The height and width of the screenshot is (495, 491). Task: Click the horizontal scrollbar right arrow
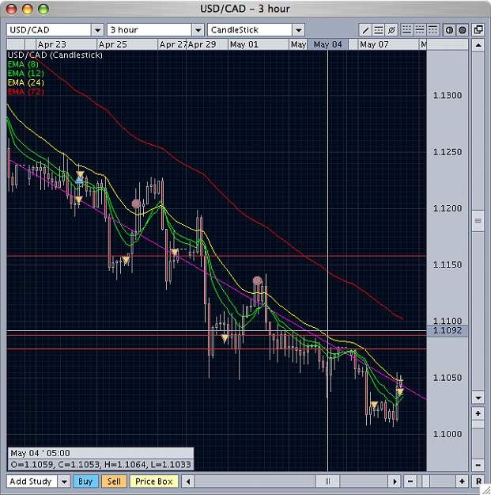click(395, 482)
